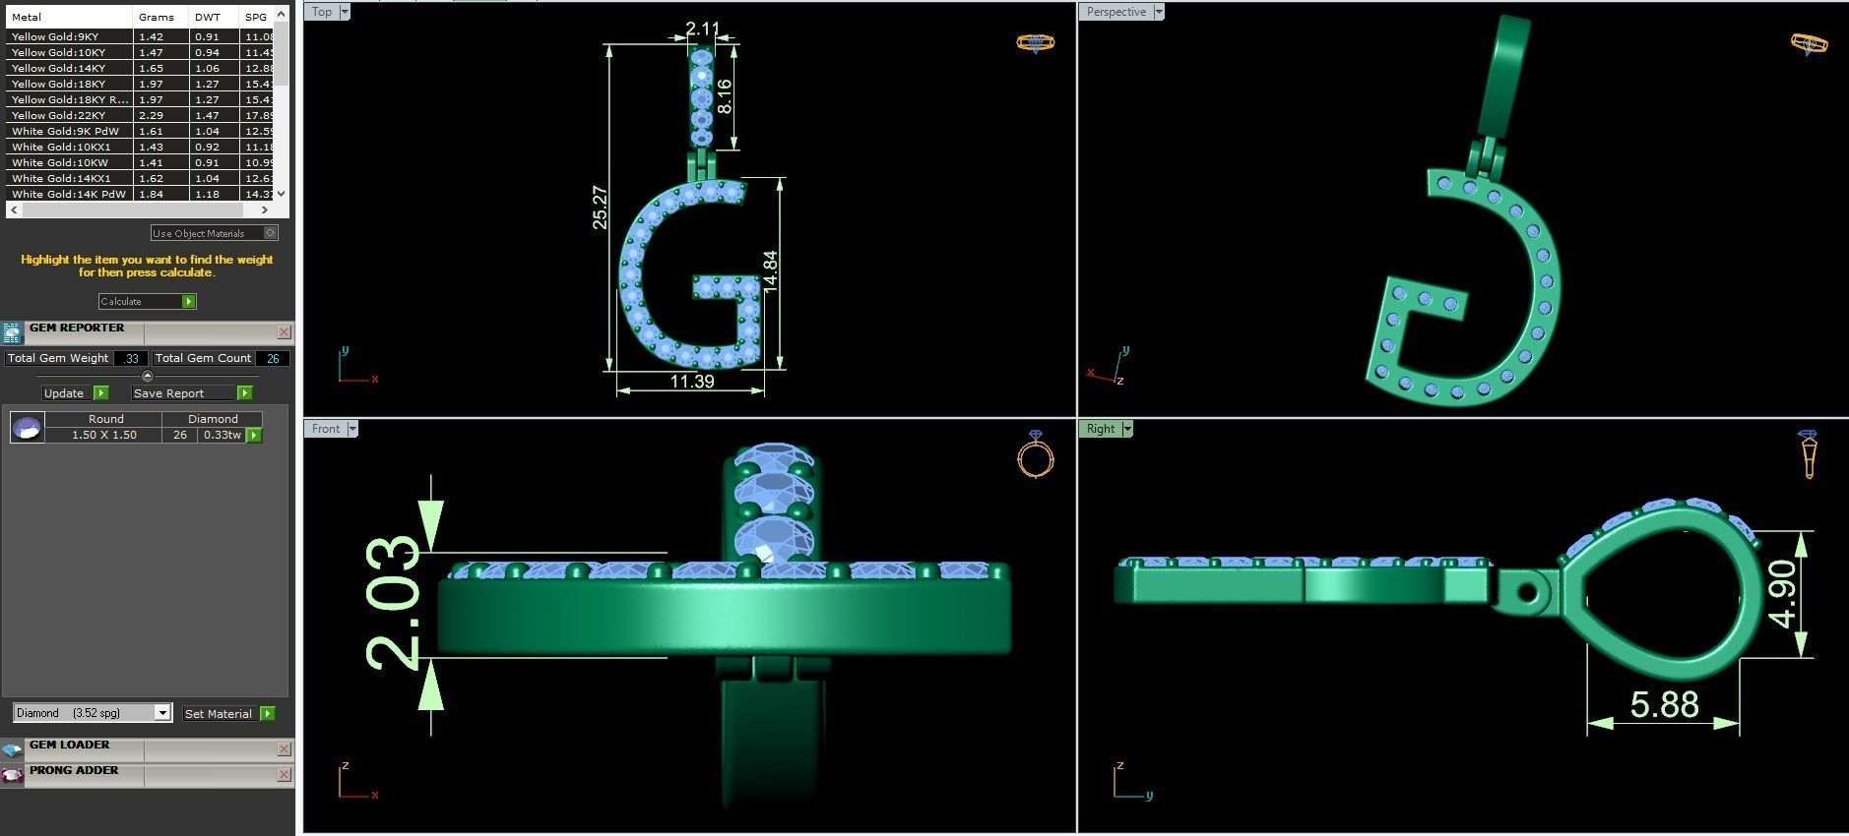Click metal table scroll left arrow
Viewport: 1849px width, 836px height.
click(13, 209)
